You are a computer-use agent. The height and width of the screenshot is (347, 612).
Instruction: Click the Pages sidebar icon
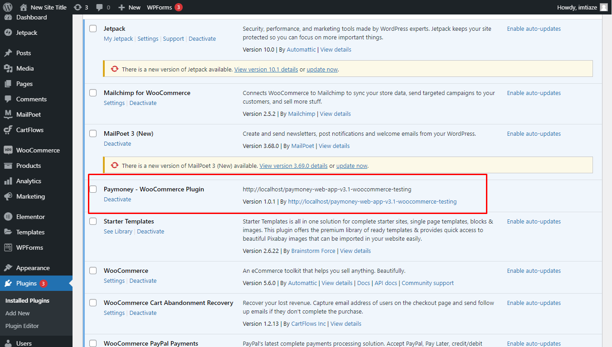pos(8,84)
